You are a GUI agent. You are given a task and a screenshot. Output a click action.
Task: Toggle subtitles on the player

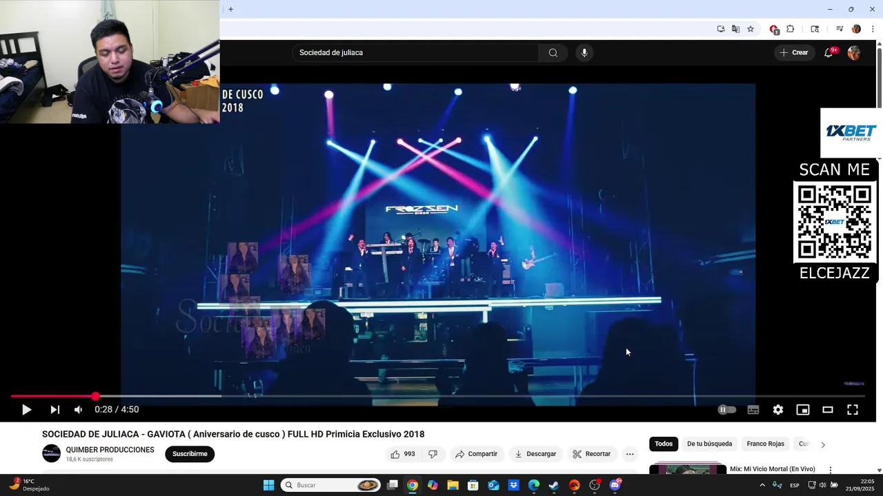click(x=753, y=410)
